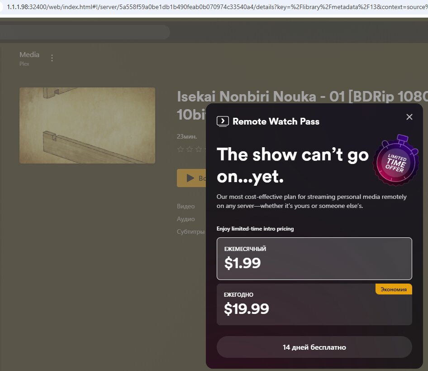Click the Plex server name label
This screenshot has width=428, height=371.
click(x=24, y=64)
